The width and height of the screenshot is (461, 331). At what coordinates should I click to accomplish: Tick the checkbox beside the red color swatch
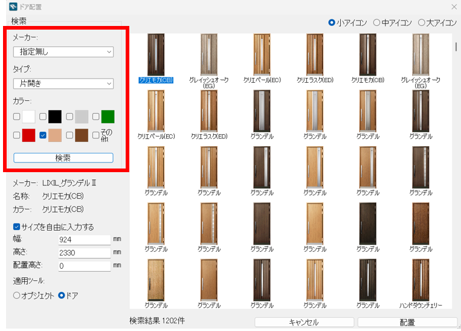pos(17,135)
